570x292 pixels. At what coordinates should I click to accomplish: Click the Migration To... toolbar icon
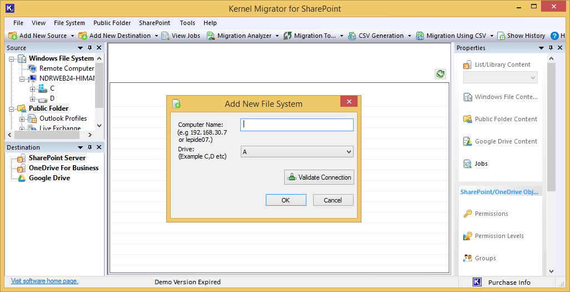(288, 36)
